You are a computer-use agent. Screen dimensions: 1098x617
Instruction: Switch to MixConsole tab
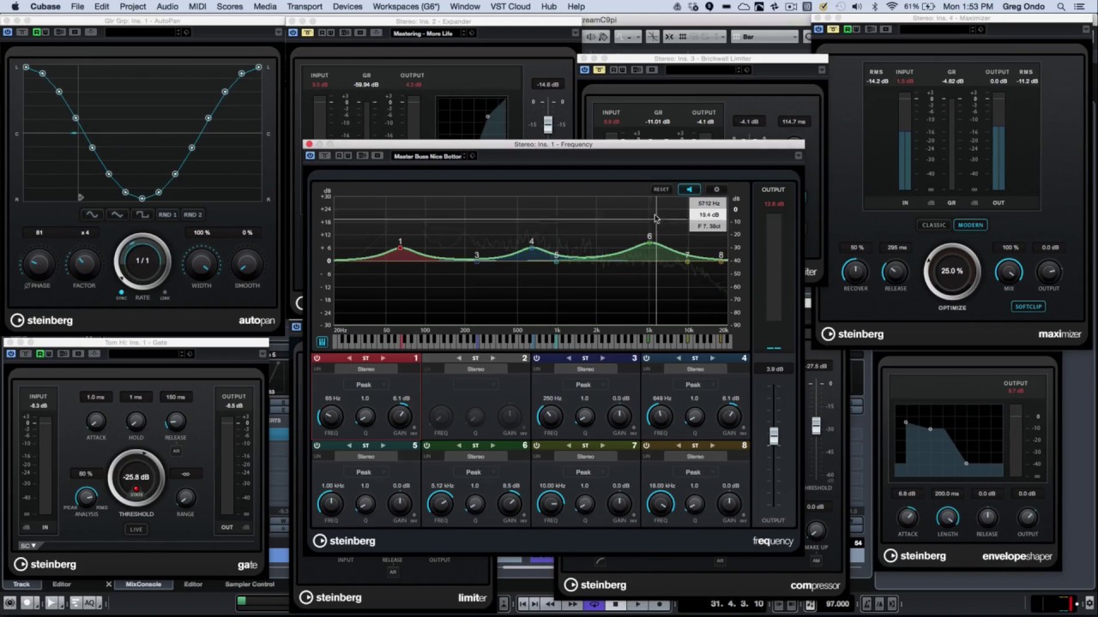coord(143,584)
